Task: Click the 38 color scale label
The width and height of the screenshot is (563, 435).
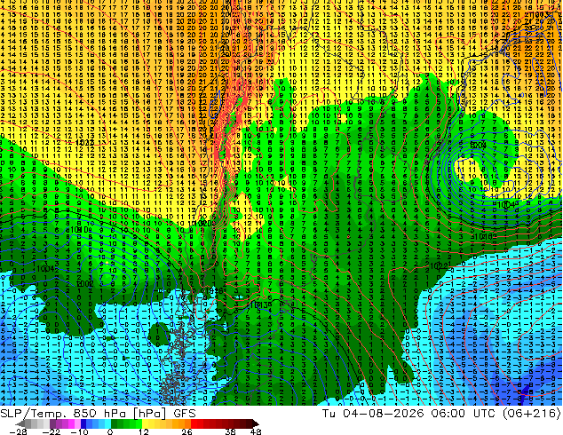Action: (231, 431)
